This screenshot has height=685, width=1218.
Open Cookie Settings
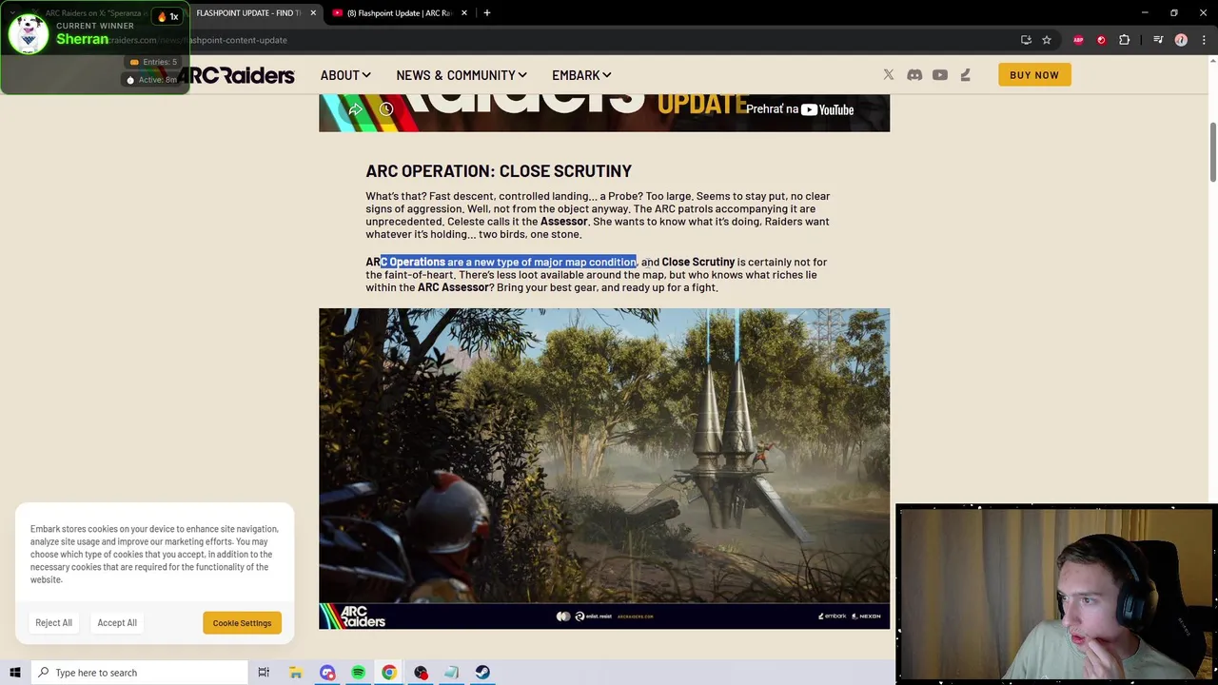coord(242,623)
